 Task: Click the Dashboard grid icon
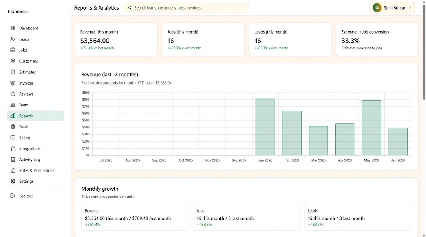tap(13, 28)
